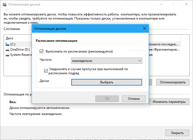The image size is (193, 140).
Task: Click the Диск column header
Action: (9, 38)
